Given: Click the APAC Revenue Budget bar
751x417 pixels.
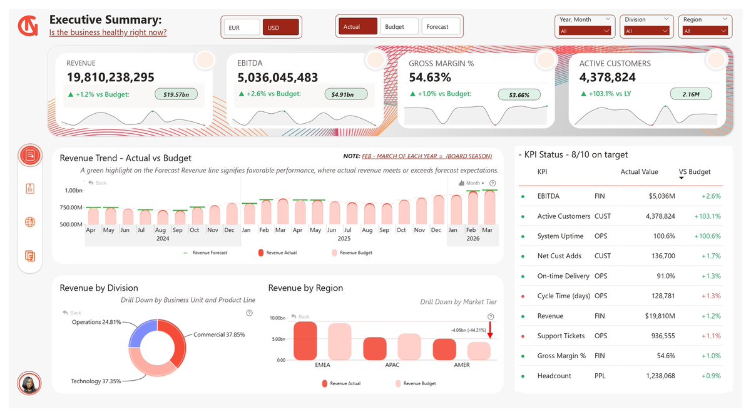Looking at the screenshot, I should pos(409,347).
